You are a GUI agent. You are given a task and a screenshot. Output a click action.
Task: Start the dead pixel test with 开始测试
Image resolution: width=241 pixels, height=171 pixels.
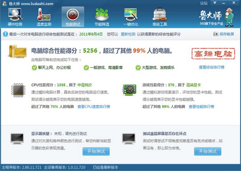coord(208,151)
